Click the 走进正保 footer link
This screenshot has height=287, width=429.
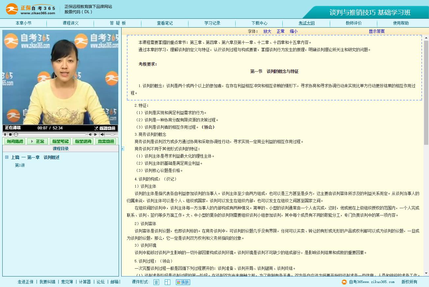tap(25, 282)
